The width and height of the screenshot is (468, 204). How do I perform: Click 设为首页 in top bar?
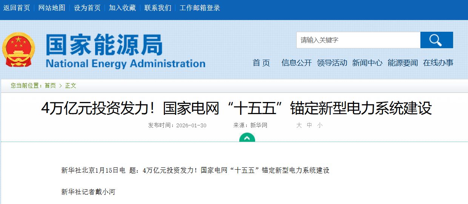[x=87, y=8]
